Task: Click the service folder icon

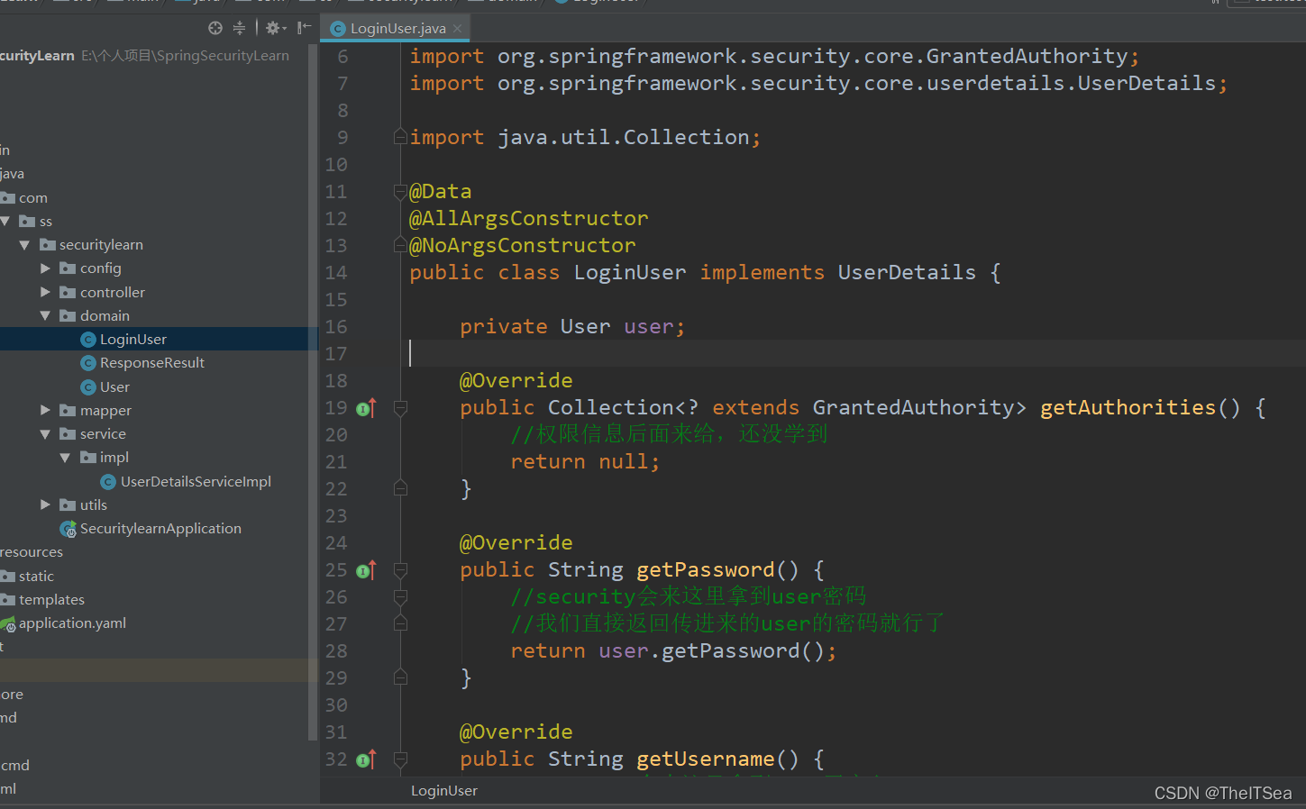Action: (68, 434)
